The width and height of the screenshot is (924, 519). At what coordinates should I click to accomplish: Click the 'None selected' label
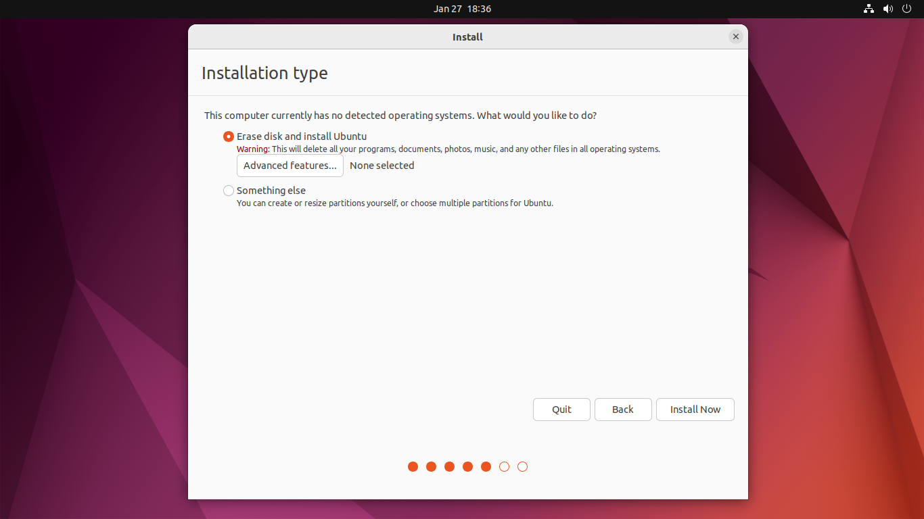[382, 166]
